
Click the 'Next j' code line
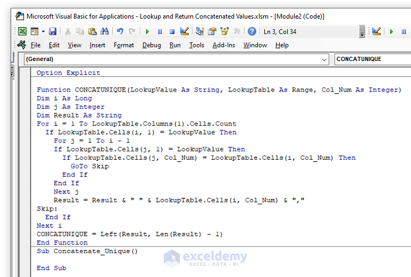pyautogui.click(x=66, y=191)
